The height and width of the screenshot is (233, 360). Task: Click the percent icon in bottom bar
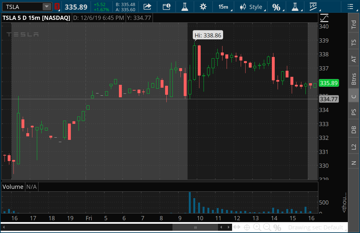(277, 228)
